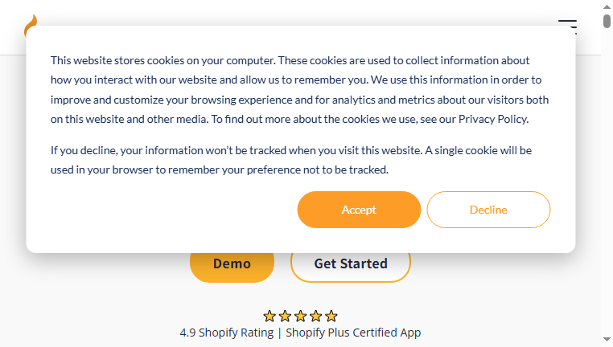Click the second rating star
Image resolution: width=613 pixels, height=347 pixels.
click(285, 316)
